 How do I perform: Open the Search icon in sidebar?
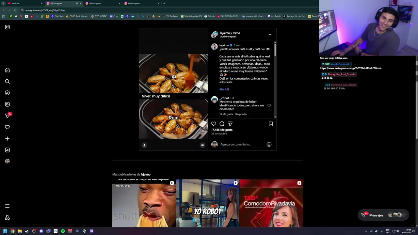click(x=7, y=82)
